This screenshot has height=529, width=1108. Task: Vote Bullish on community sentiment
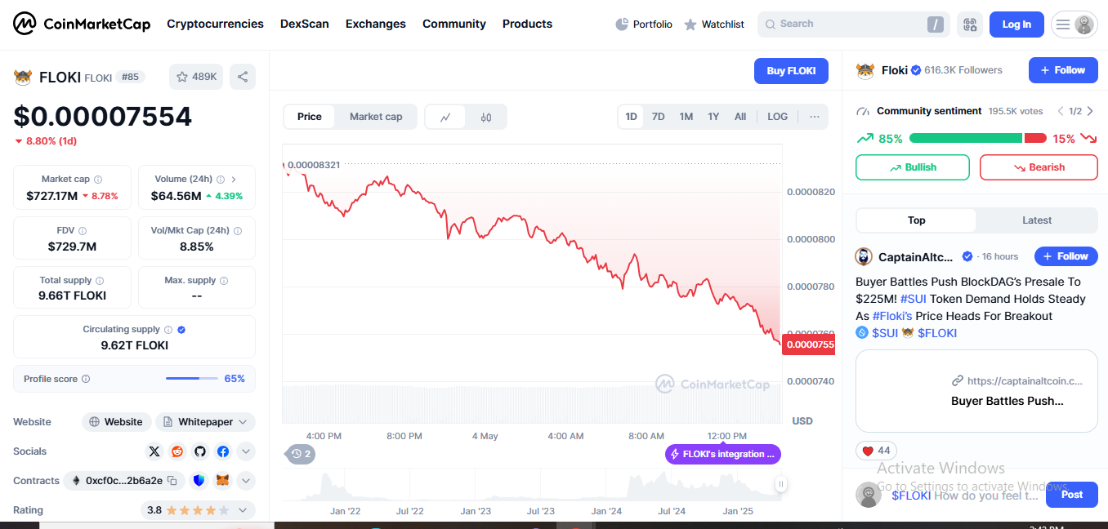[913, 167]
